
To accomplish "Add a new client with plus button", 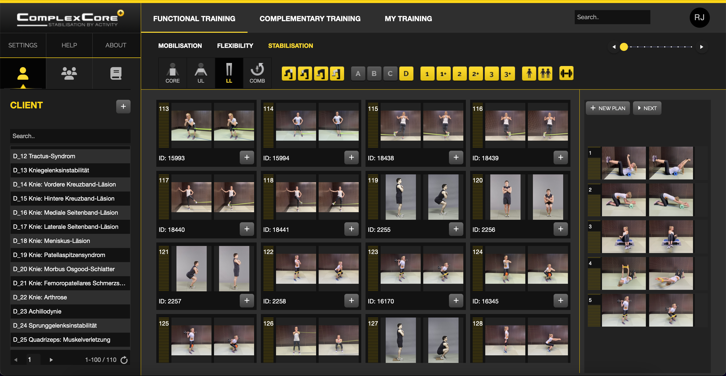I will coord(123,106).
